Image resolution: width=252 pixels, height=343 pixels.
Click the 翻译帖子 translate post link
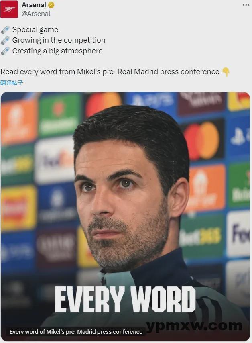coord(12,83)
